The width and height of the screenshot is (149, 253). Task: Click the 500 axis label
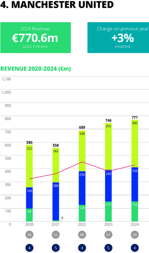(x=8, y=158)
